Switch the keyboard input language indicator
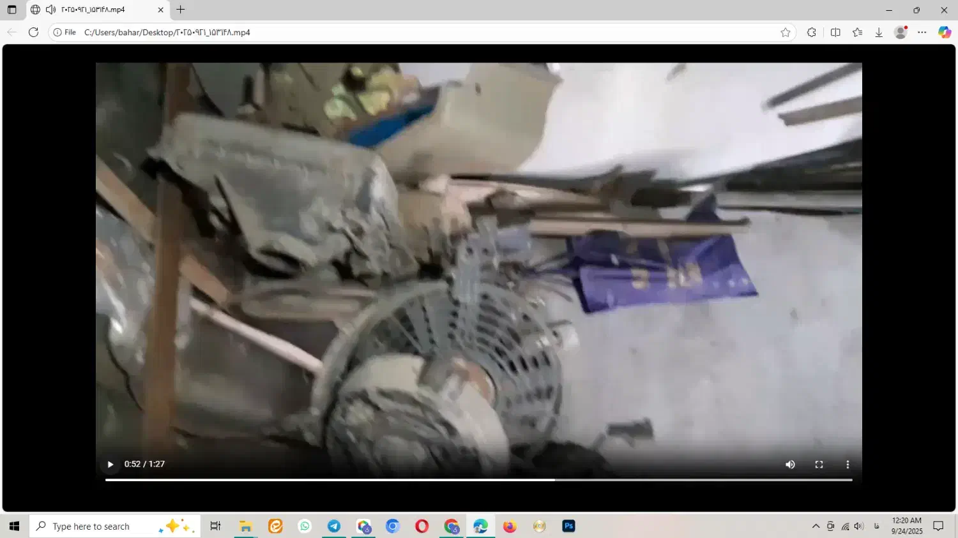The image size is (958, 538). (877, 527)
